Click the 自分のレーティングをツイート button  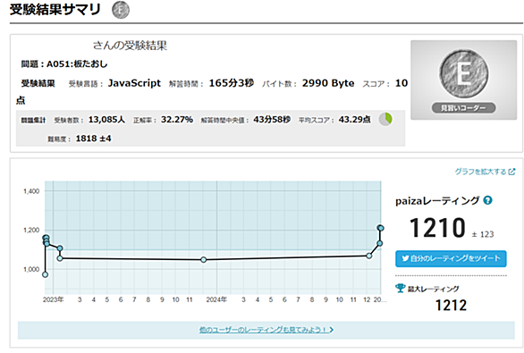click(451, 258)
